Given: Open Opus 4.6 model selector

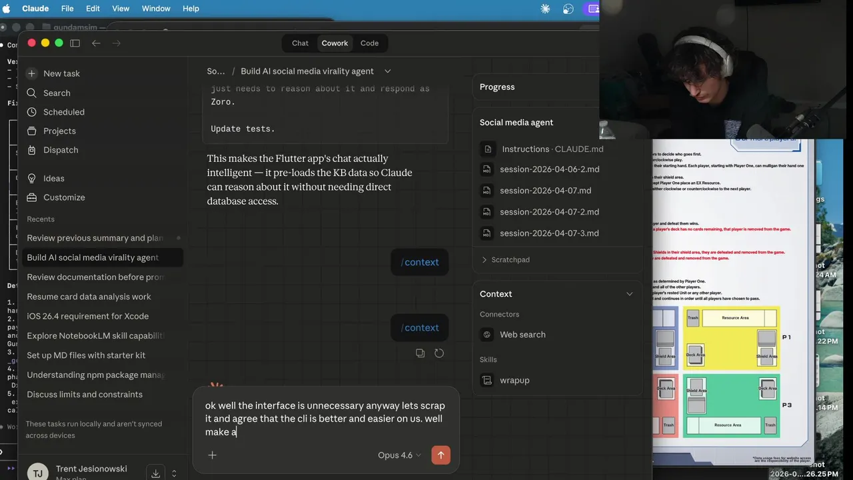Looking at the screenshot, I should click(x=399, y=455).
